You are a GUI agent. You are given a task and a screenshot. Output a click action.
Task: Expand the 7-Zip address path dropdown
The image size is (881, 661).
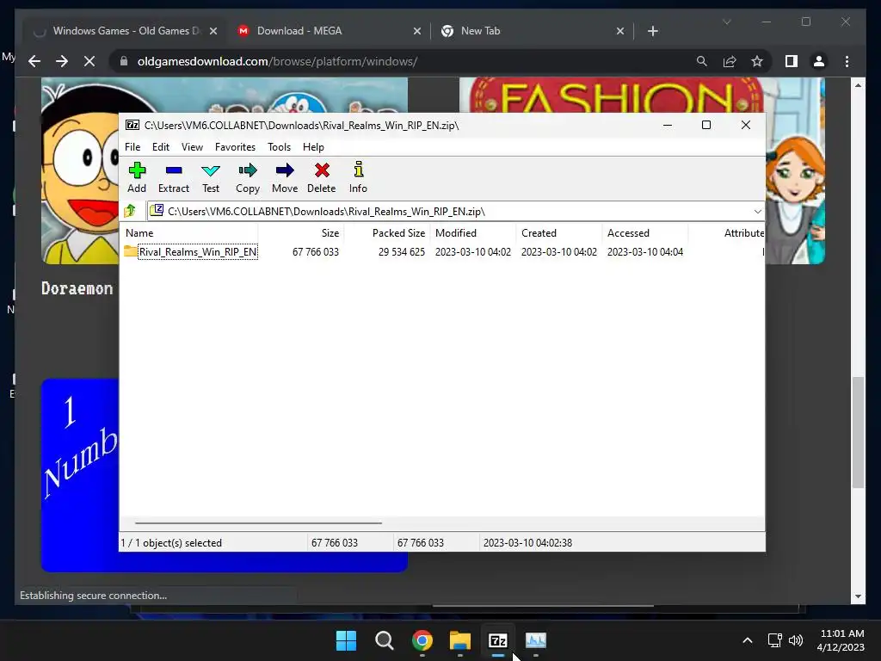point(757,212)
